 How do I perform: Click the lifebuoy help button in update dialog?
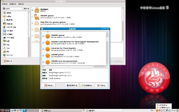click(x=49, y=85)
